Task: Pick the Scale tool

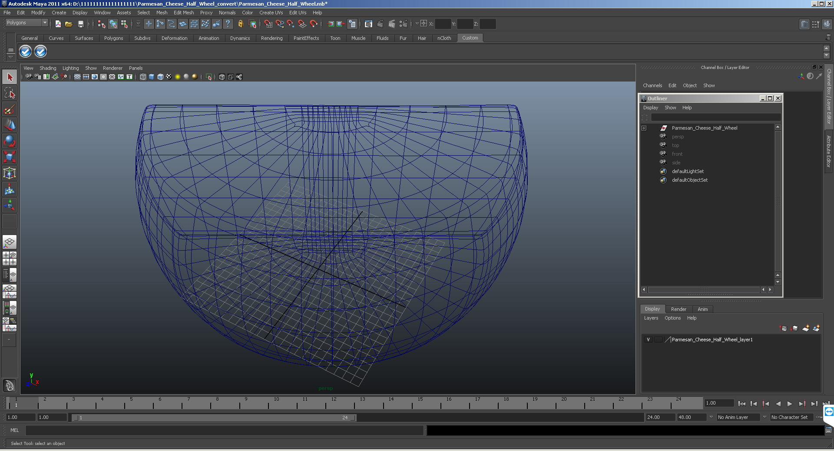Action: 10,157
